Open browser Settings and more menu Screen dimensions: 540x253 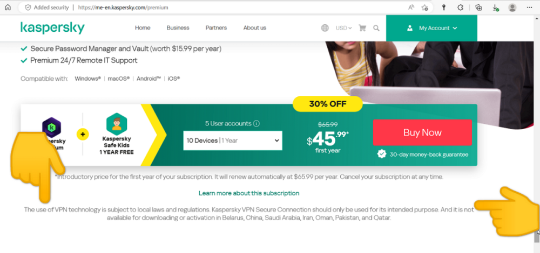click(529, 7)
